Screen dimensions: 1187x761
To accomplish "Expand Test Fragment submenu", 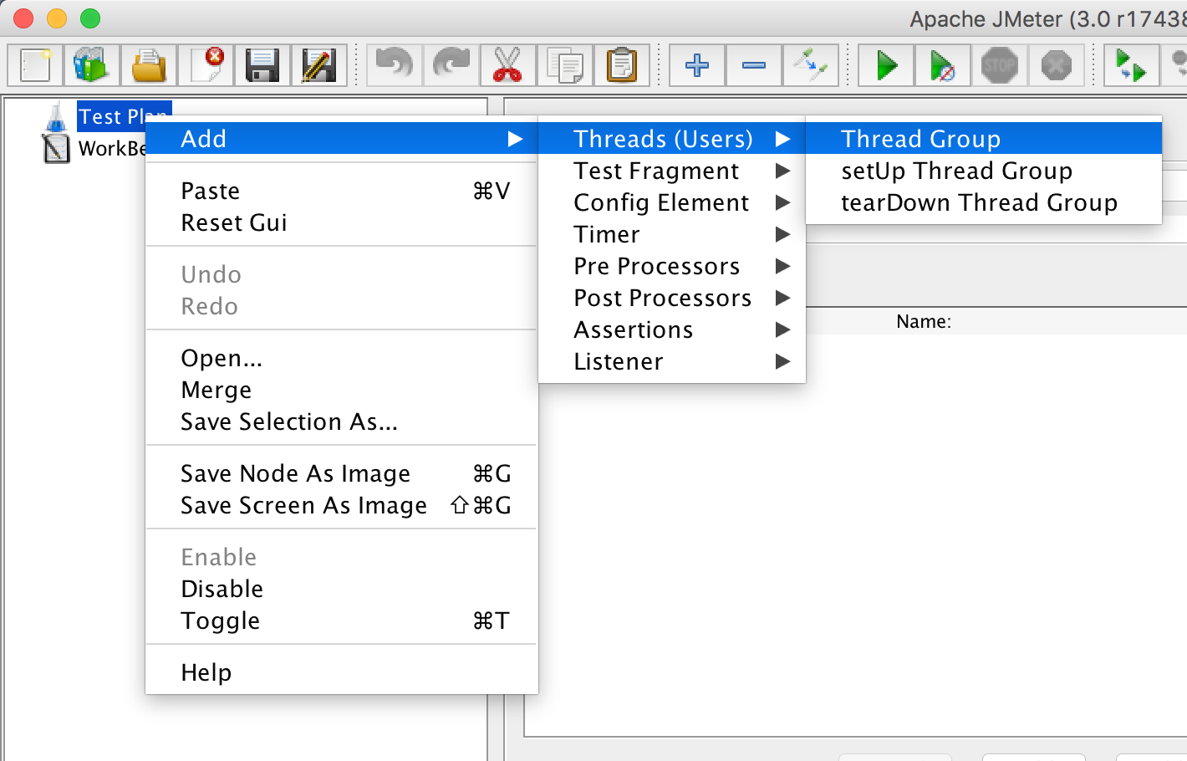I will point(672,171).
